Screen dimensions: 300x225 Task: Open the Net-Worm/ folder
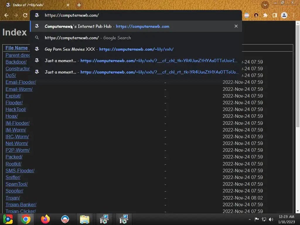[17, 143]
